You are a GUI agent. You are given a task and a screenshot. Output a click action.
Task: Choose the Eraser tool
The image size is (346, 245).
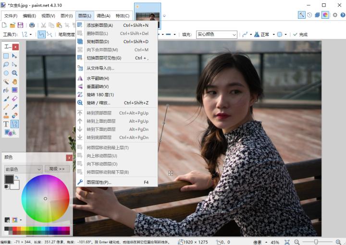click(14, 98)
